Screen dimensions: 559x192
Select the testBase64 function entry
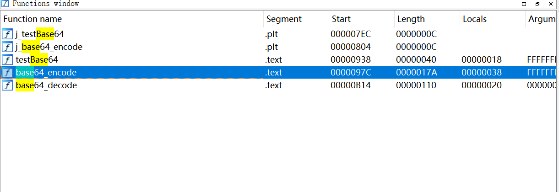[37, 59]
